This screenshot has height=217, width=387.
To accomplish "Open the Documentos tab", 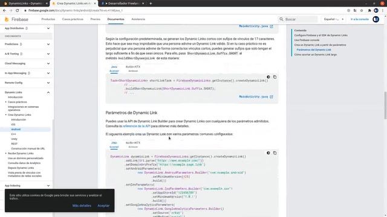I will 115,19.
